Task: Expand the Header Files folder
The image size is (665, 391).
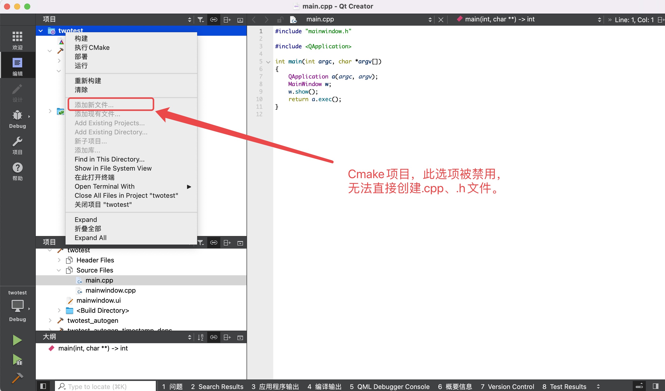Action: pos(59,260)
